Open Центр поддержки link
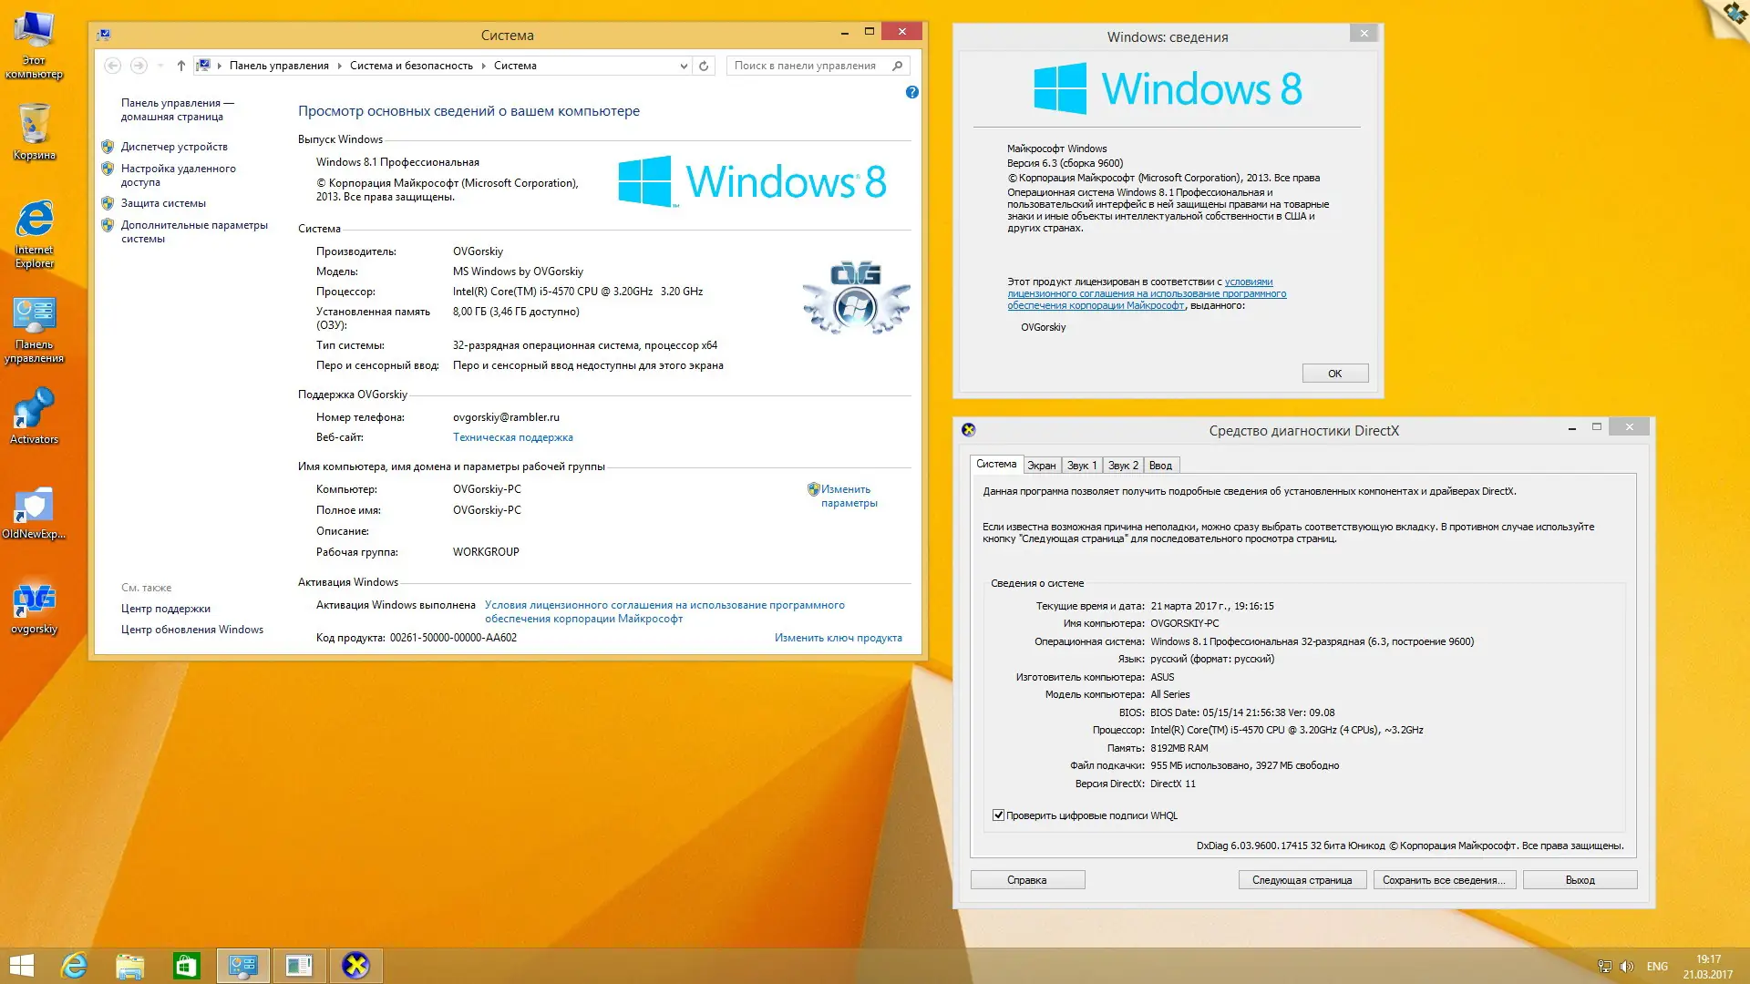The width and height of the screenshot is (1750, 984). (165, 609)
